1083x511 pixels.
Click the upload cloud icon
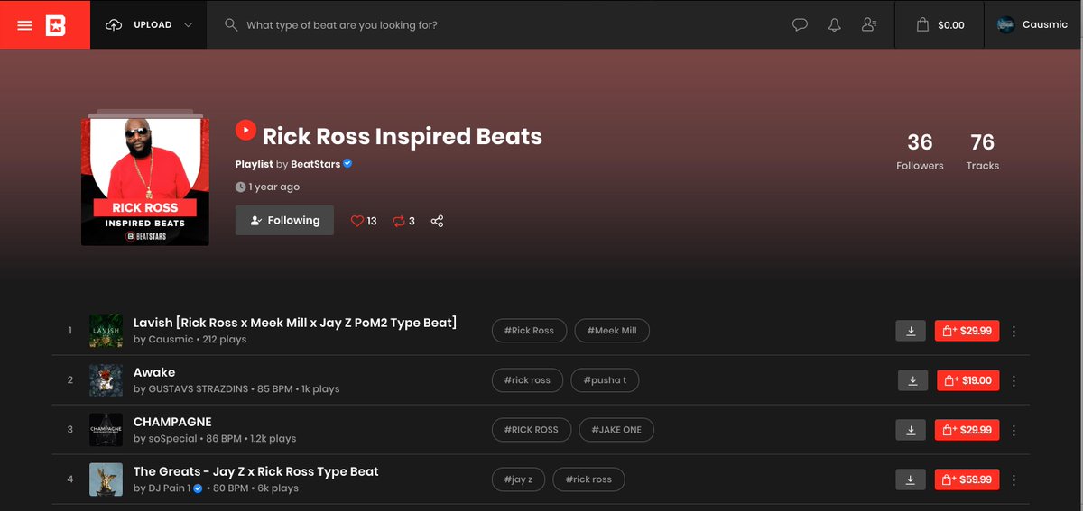114,25
